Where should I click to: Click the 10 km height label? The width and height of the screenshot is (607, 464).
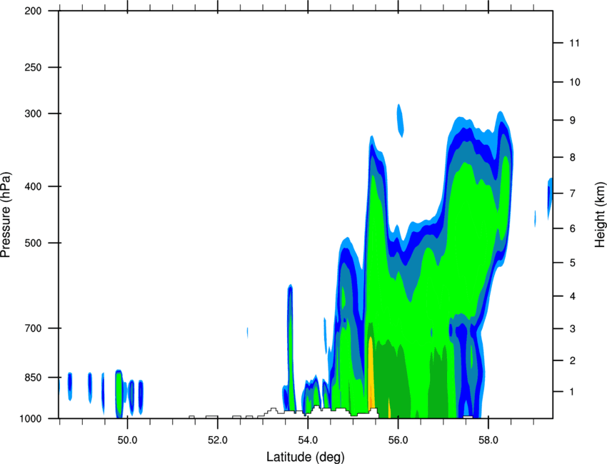click(574, 82)
